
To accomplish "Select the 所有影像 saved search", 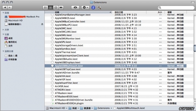I will pos(11,59).
